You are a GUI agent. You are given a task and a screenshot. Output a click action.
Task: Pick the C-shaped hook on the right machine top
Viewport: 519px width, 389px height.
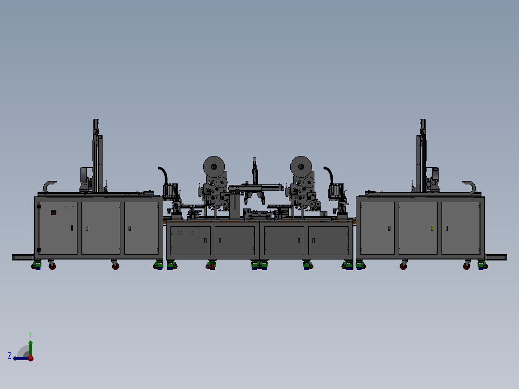pyautogui.click(x=469, y=187)
